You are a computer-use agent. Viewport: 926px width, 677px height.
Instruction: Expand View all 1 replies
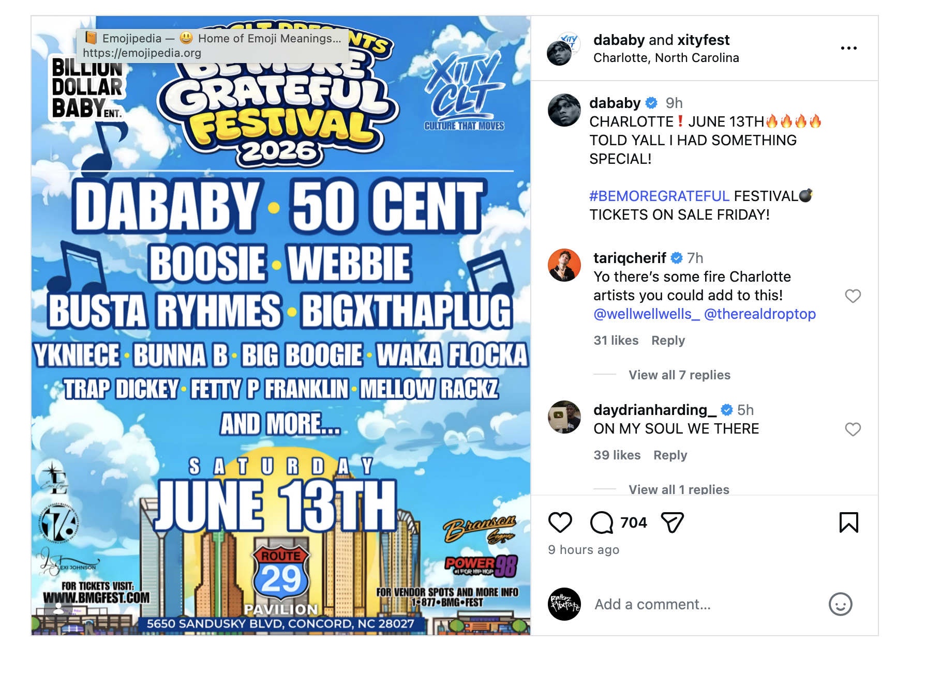click(x=679, y=489)
